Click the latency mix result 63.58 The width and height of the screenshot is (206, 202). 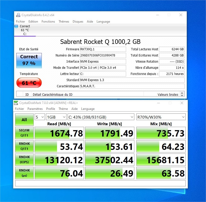161,173
